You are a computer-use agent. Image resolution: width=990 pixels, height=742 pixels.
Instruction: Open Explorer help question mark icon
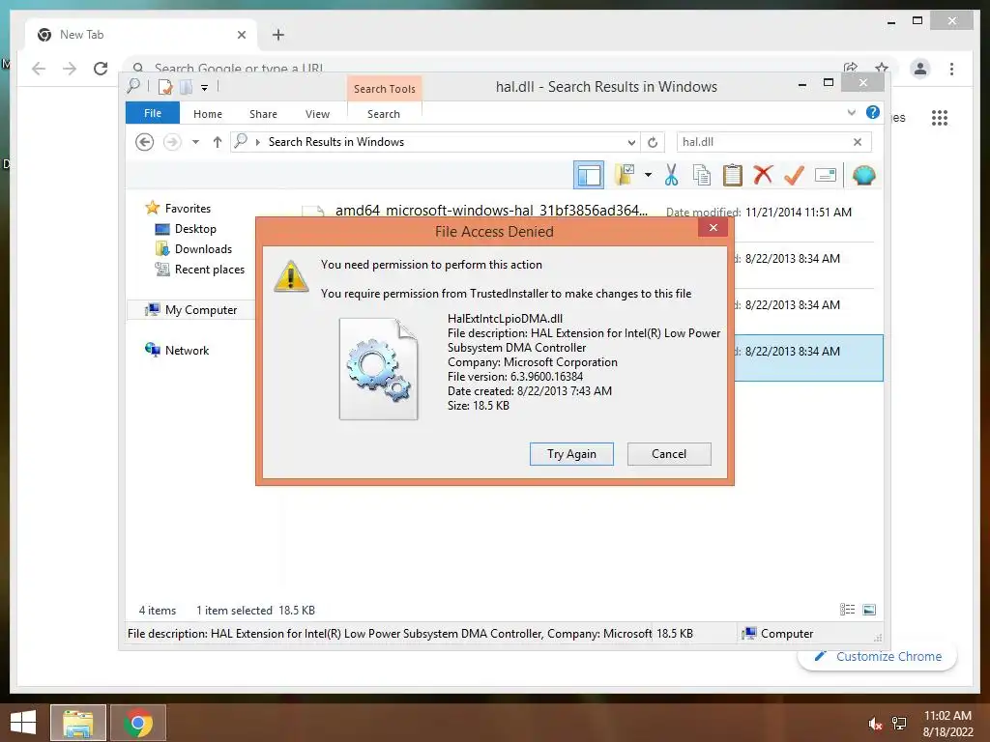point(873,112)
